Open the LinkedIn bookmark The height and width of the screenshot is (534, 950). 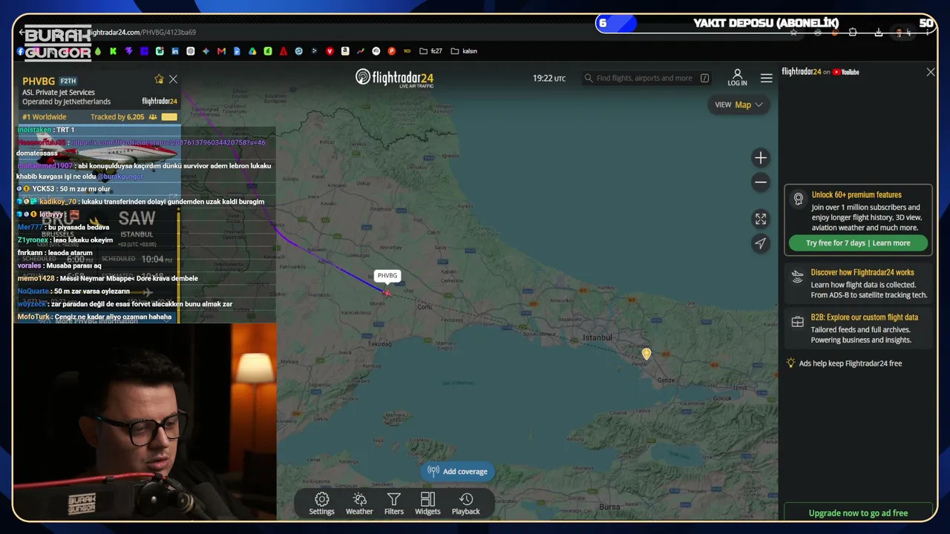(x=175, y=51)
